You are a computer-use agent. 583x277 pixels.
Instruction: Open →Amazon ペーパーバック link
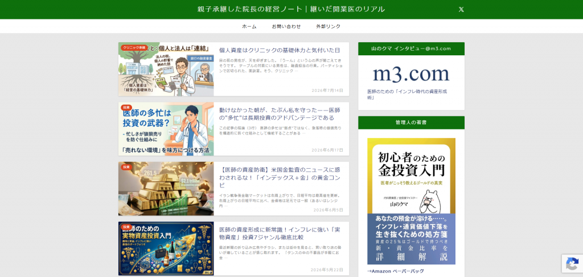[396, 271]
